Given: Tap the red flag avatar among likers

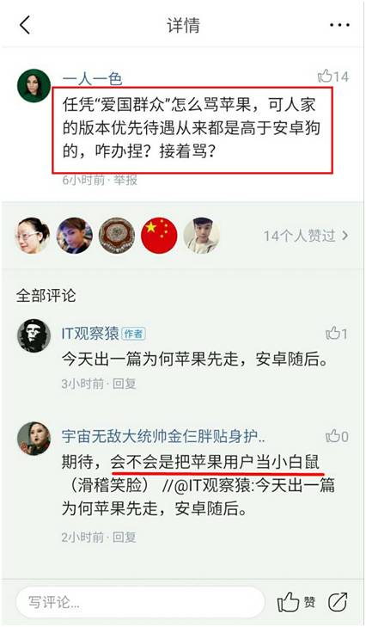Looking at the screenshot, I should pyautogui.click(x=159, y=236).
